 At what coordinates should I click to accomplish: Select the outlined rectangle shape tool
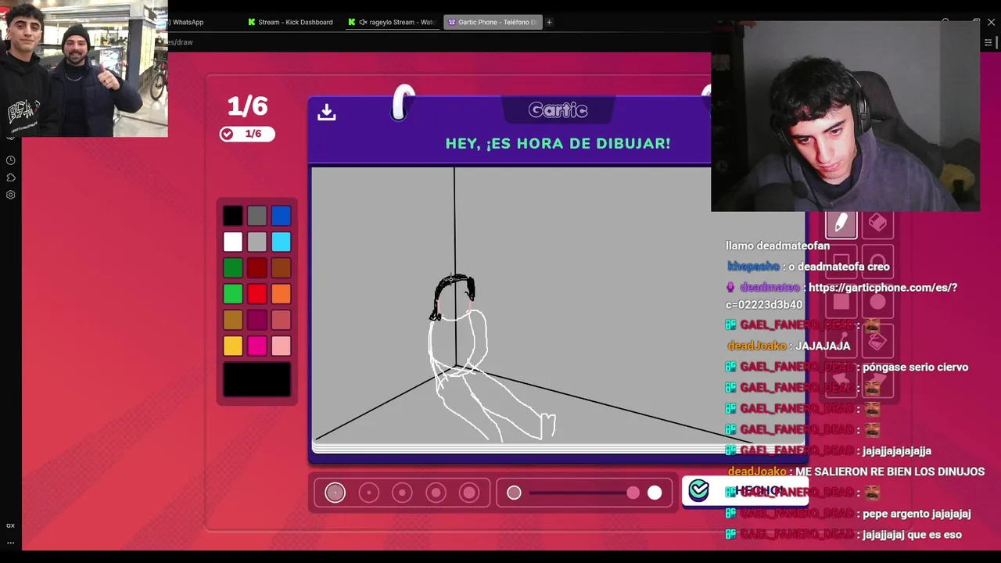tap(841, 263)
